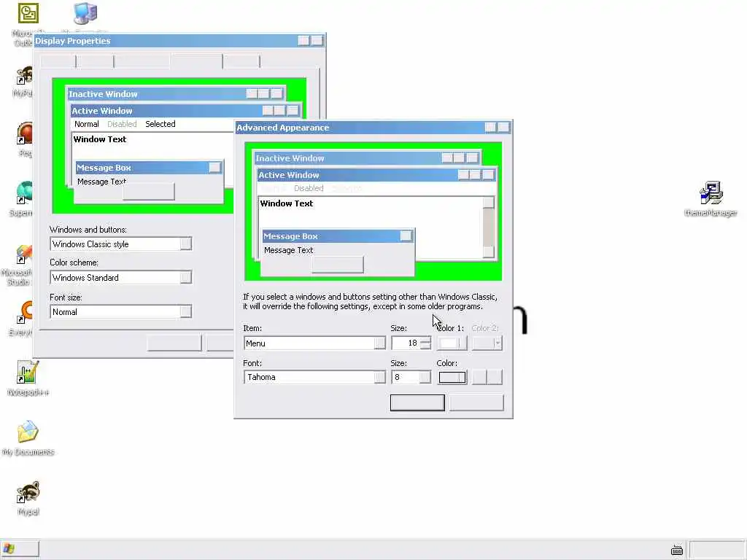
Task: Click the Advanced Appearance title bar
Action: [373, 128]
